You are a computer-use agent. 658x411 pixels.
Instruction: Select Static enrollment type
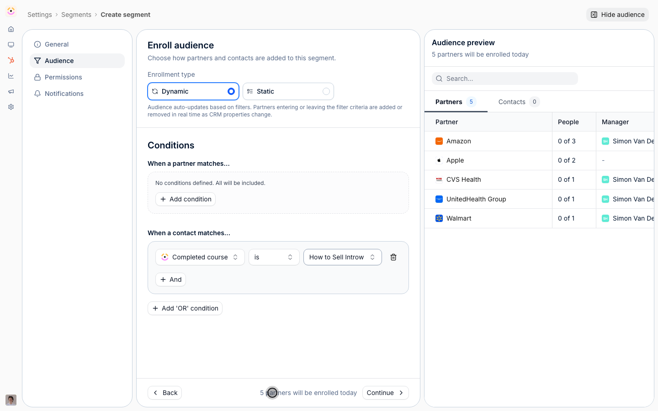tap(288, 91)
